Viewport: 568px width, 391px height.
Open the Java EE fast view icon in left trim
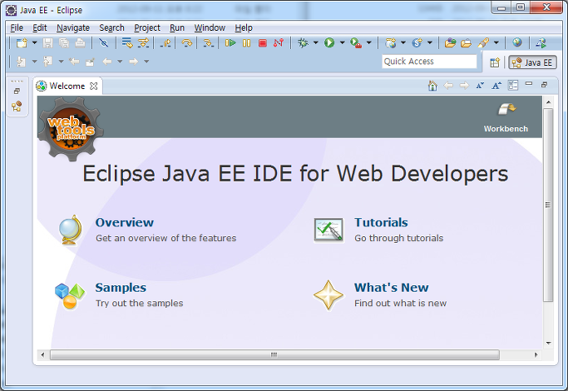point(17,106)
